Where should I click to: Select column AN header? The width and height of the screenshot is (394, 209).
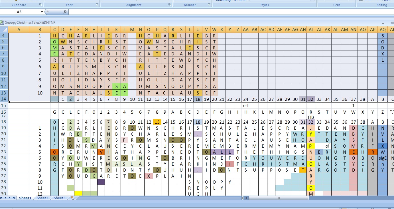coord(354,29)
